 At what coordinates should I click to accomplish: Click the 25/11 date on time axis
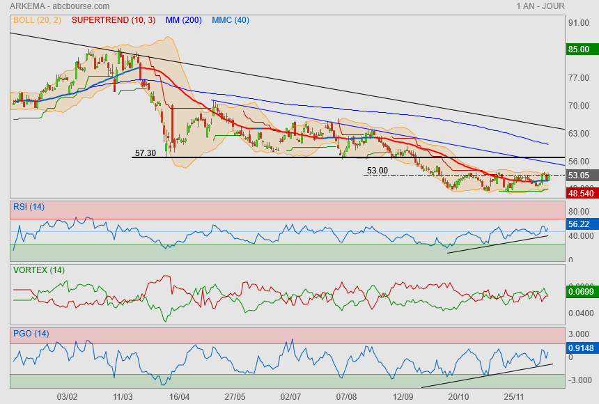(513, 396)
